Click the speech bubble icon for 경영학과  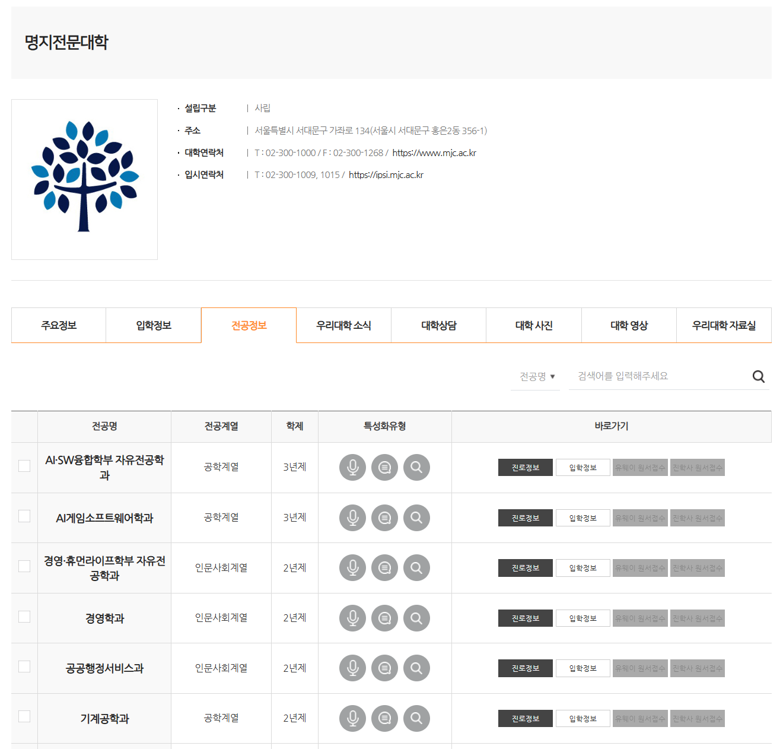(384, 618)
